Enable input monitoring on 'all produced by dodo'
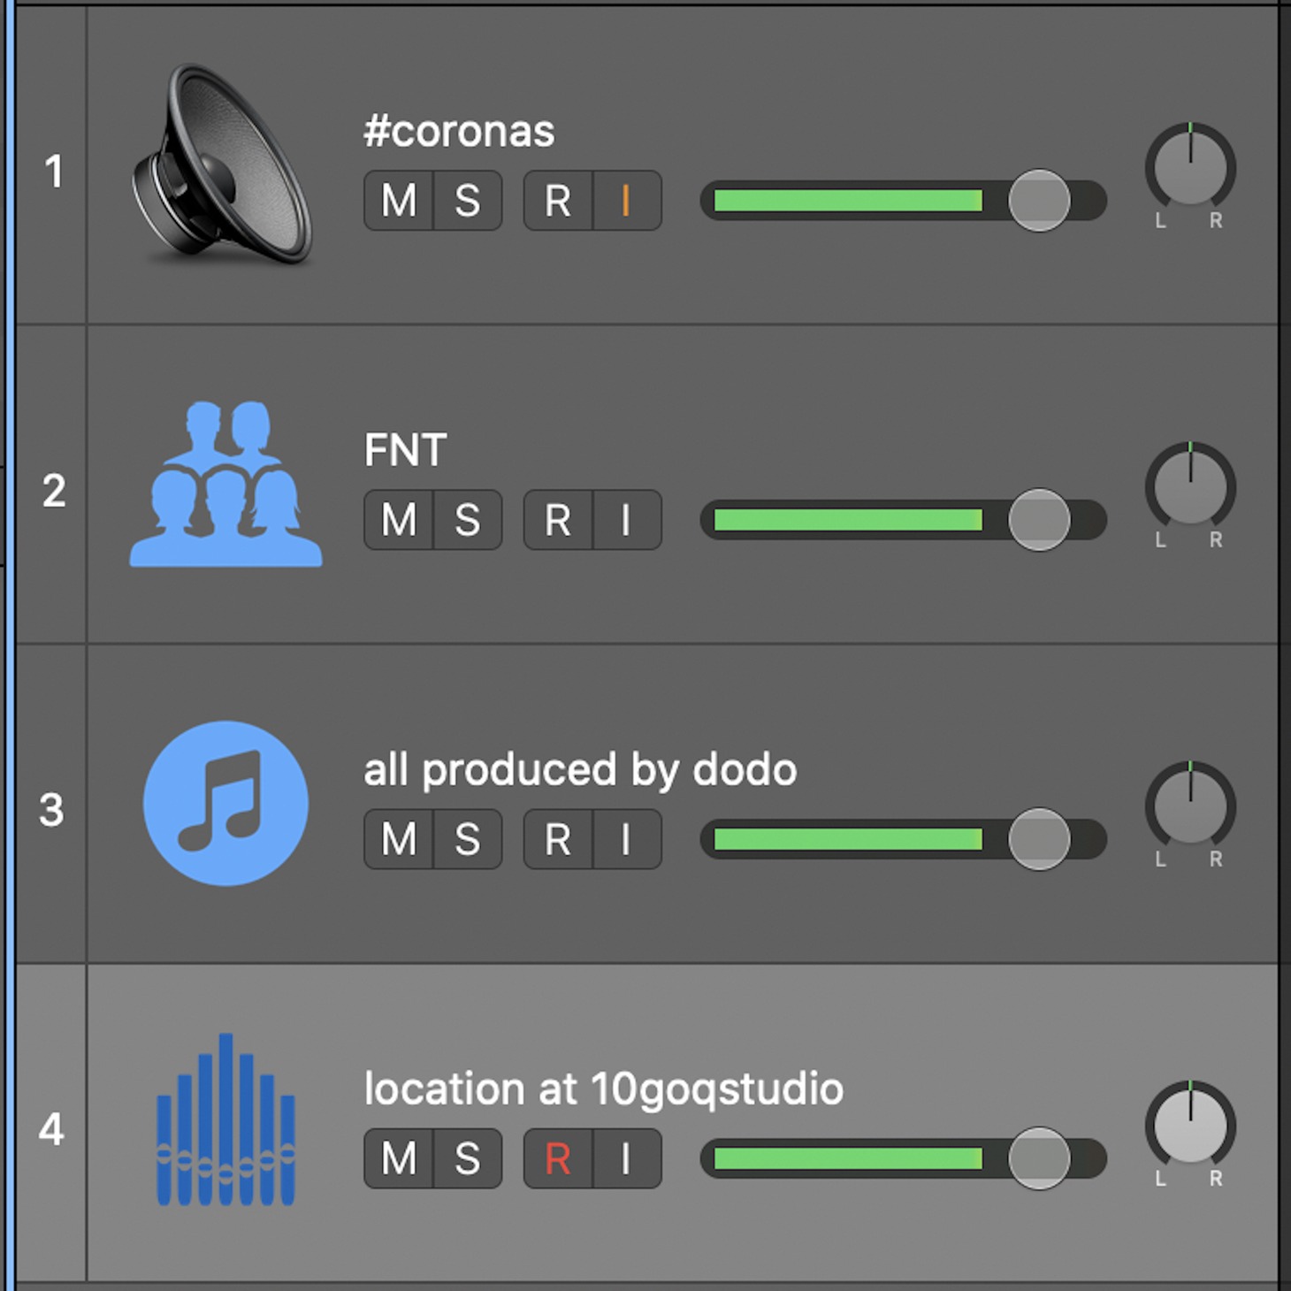 click(626, 840)
